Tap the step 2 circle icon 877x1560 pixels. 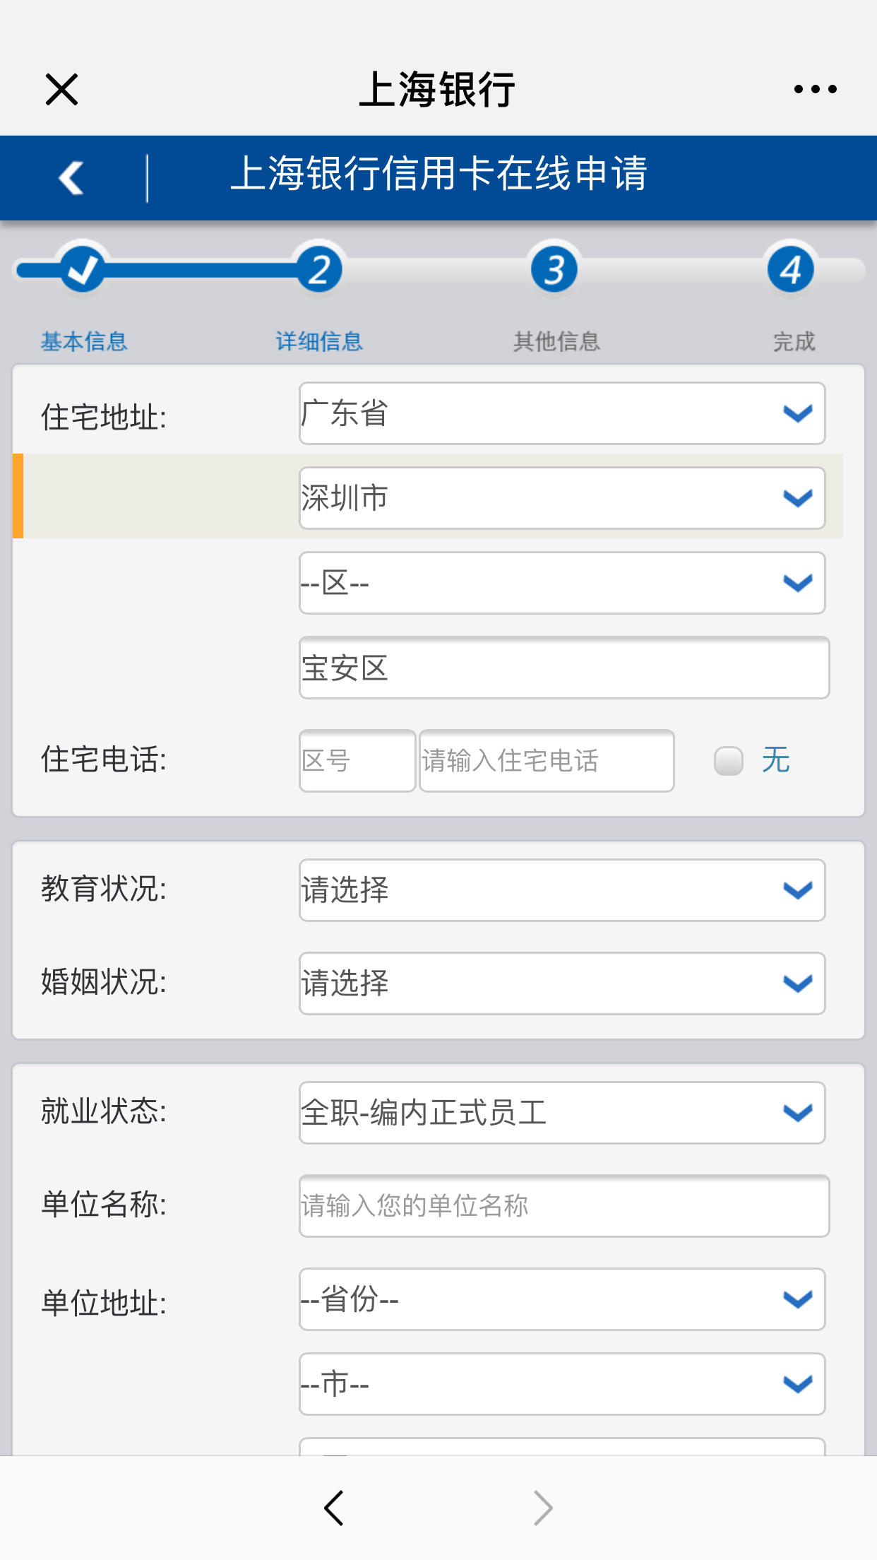pyautogui.click(x=320, y=268)
